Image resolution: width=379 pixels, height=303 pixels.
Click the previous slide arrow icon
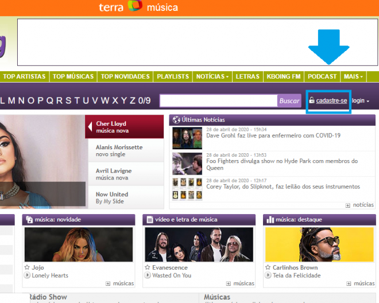click(90, 127)
